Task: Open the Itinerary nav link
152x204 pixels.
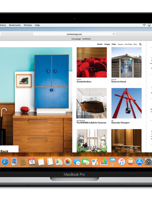Action: (x=120, y=44)
